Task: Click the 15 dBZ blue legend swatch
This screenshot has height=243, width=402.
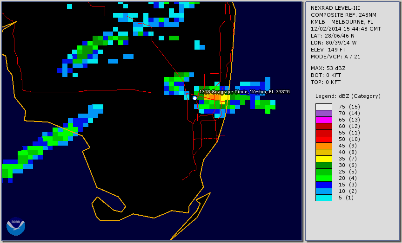Action: [324, 185]
